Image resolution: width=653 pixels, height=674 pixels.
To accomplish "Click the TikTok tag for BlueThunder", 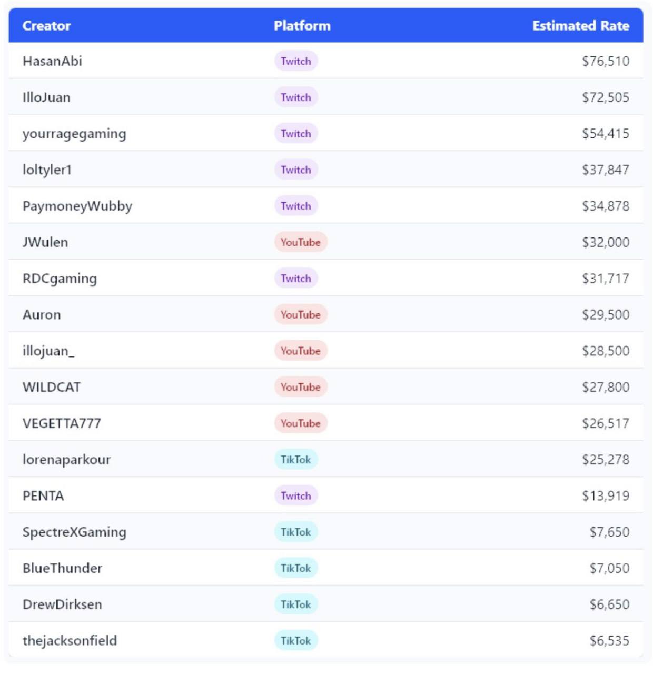I will pos(295,568).
